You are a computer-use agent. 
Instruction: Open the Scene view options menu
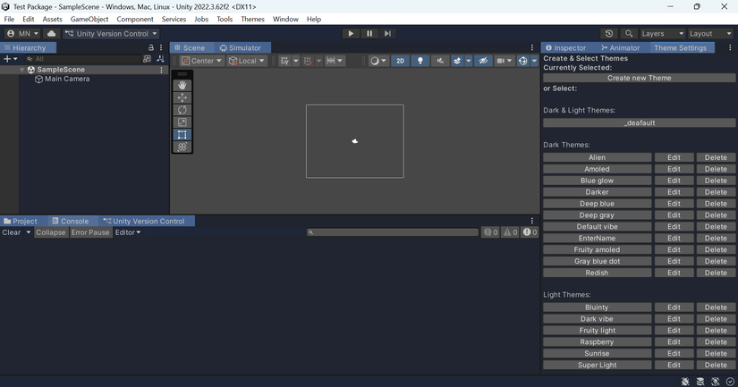click(532, 47)
